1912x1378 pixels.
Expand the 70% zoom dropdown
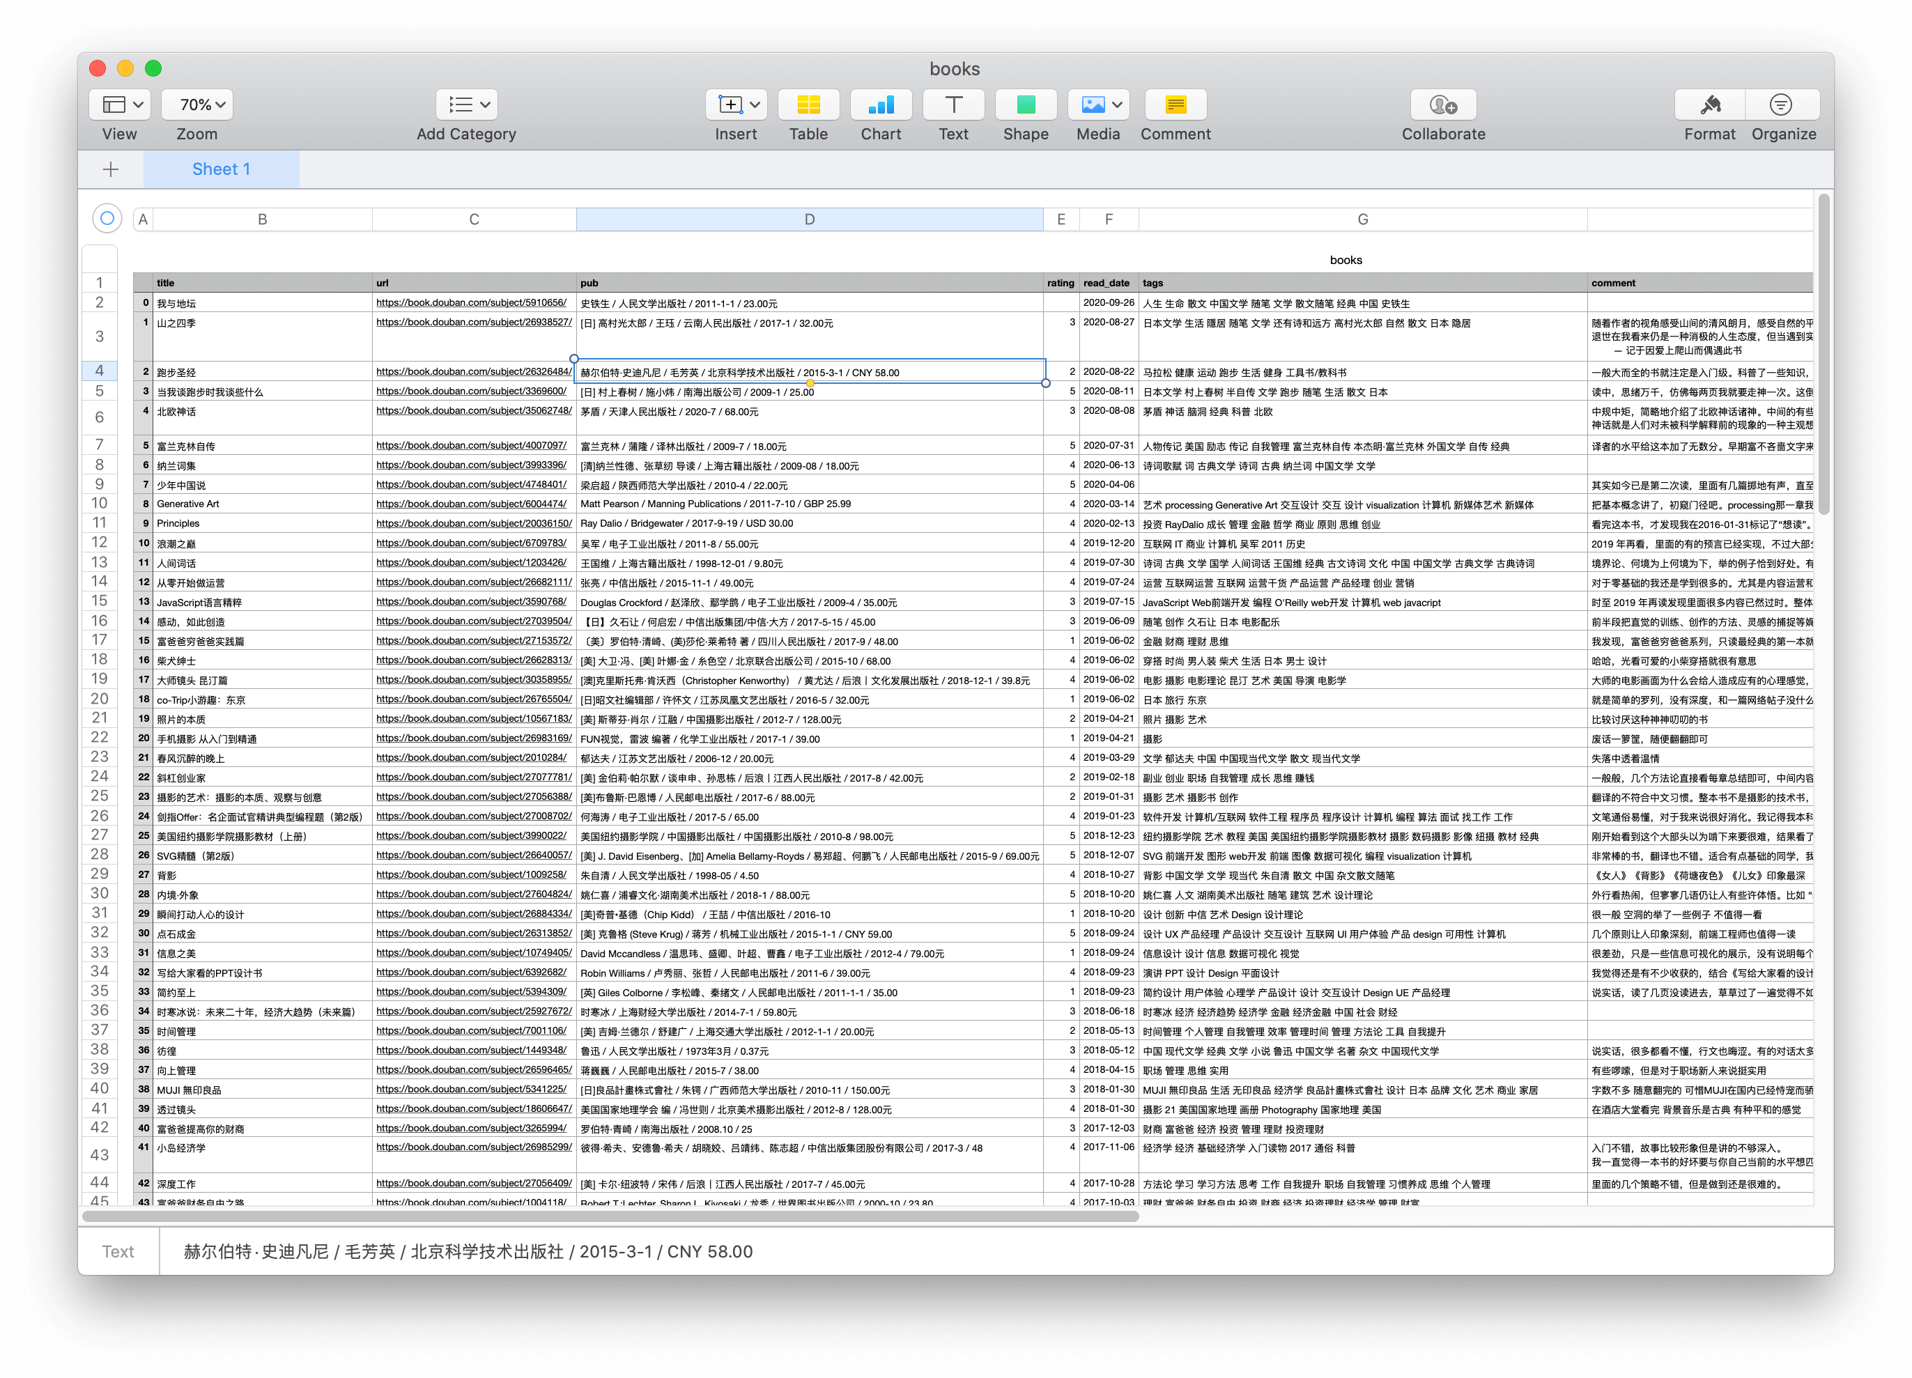[197, 105]
